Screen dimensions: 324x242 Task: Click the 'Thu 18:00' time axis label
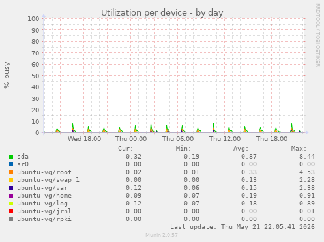272,139
